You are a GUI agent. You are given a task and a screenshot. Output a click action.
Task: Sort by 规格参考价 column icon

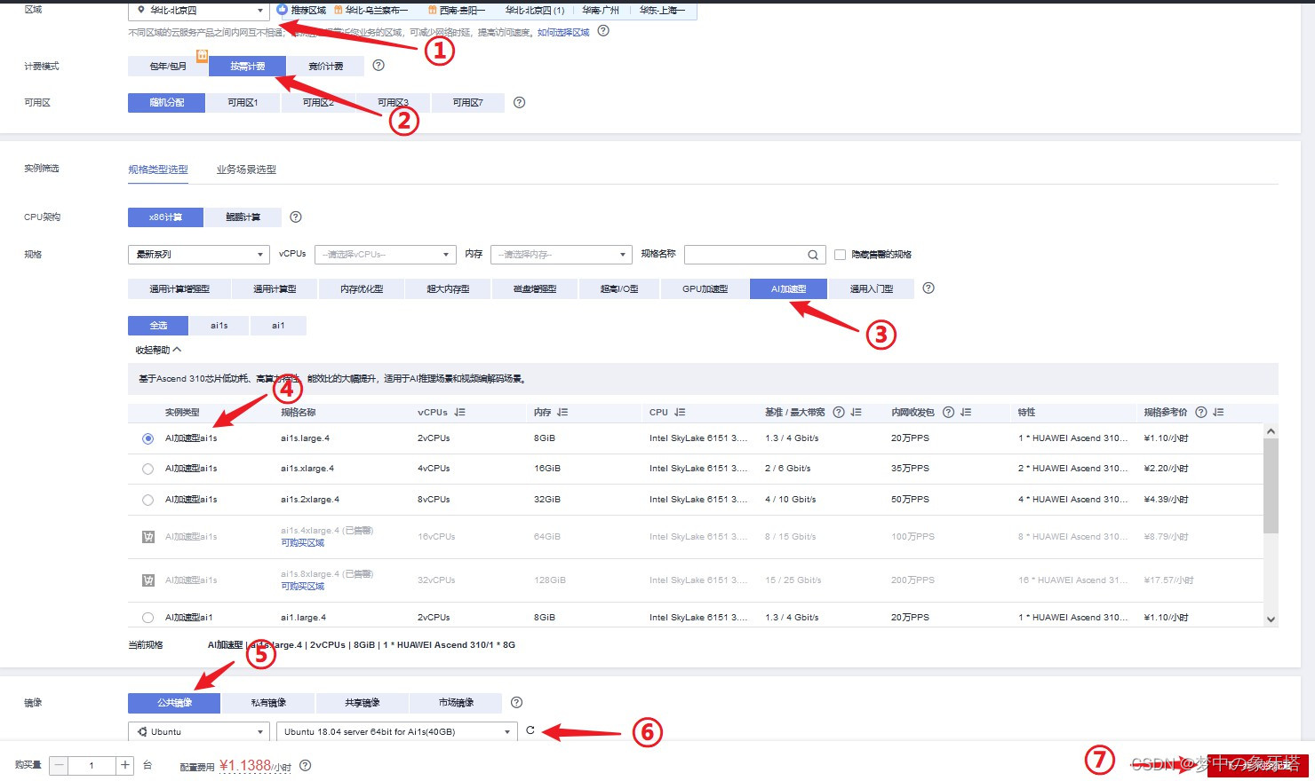1218,412
